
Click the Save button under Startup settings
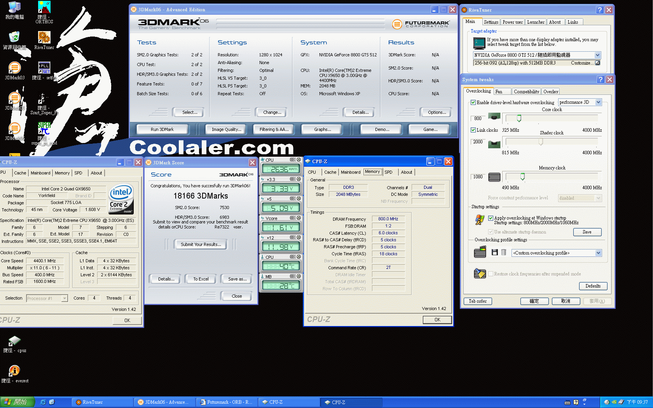coord(587,232)
